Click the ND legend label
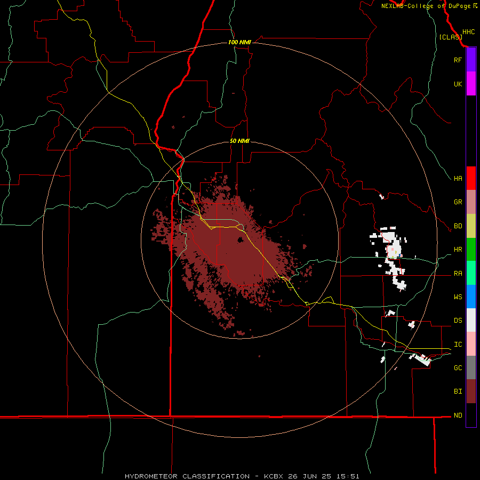The width and height of the screenshot is (480, 480). pyautogui.click(x=458, y=415)
